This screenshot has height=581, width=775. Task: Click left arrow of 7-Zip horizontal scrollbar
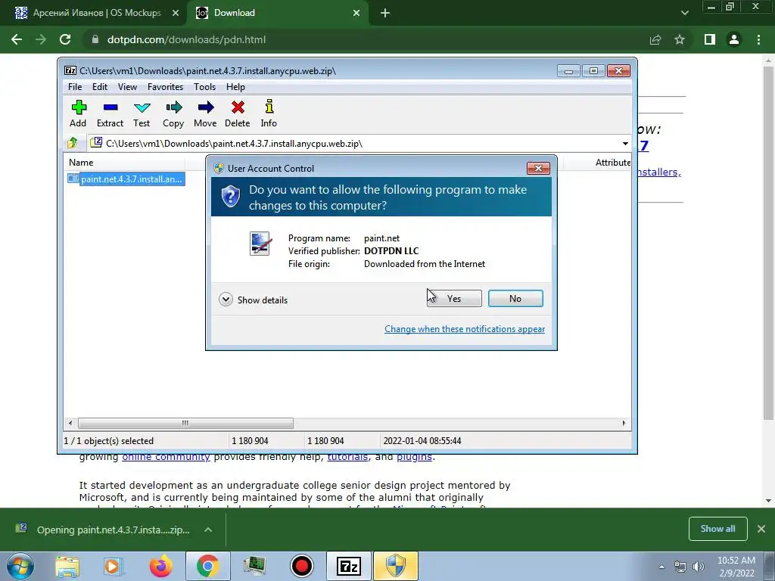[x=70, y=423]
